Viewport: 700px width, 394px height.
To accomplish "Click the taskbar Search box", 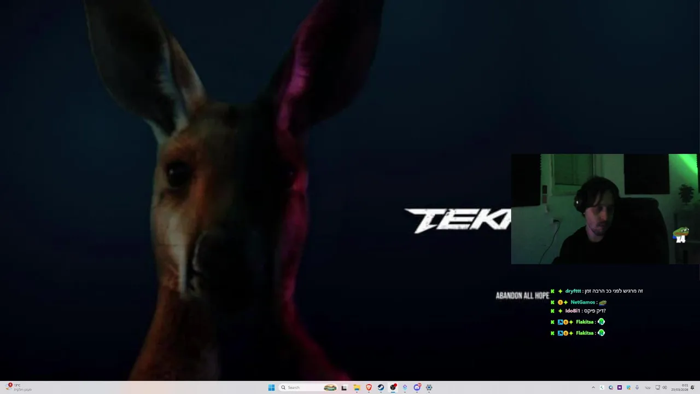I will 308,387.
